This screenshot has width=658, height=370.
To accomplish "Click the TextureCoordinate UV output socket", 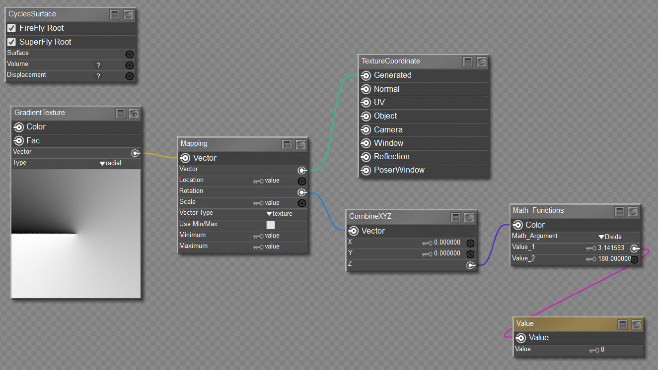I will [x=366, y=103].
